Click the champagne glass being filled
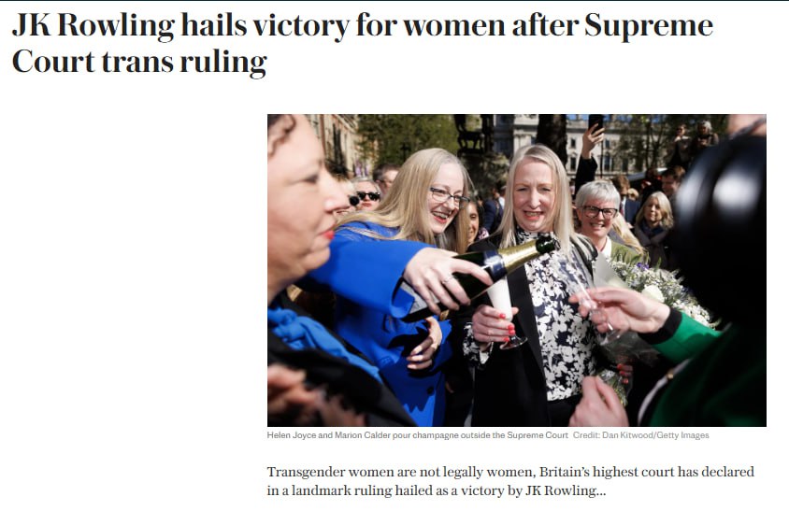 pos(503,313)
